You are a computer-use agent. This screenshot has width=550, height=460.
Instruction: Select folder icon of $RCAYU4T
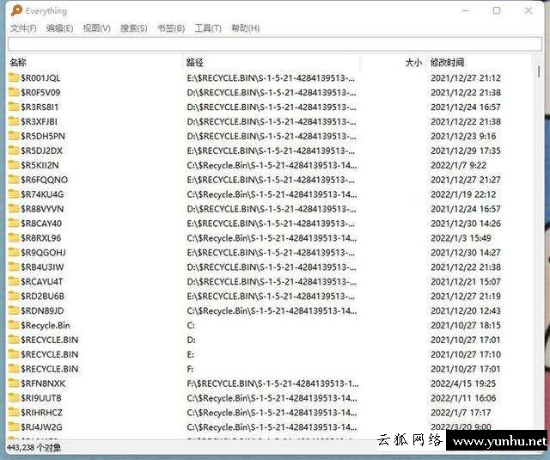[x=14, y=281]
